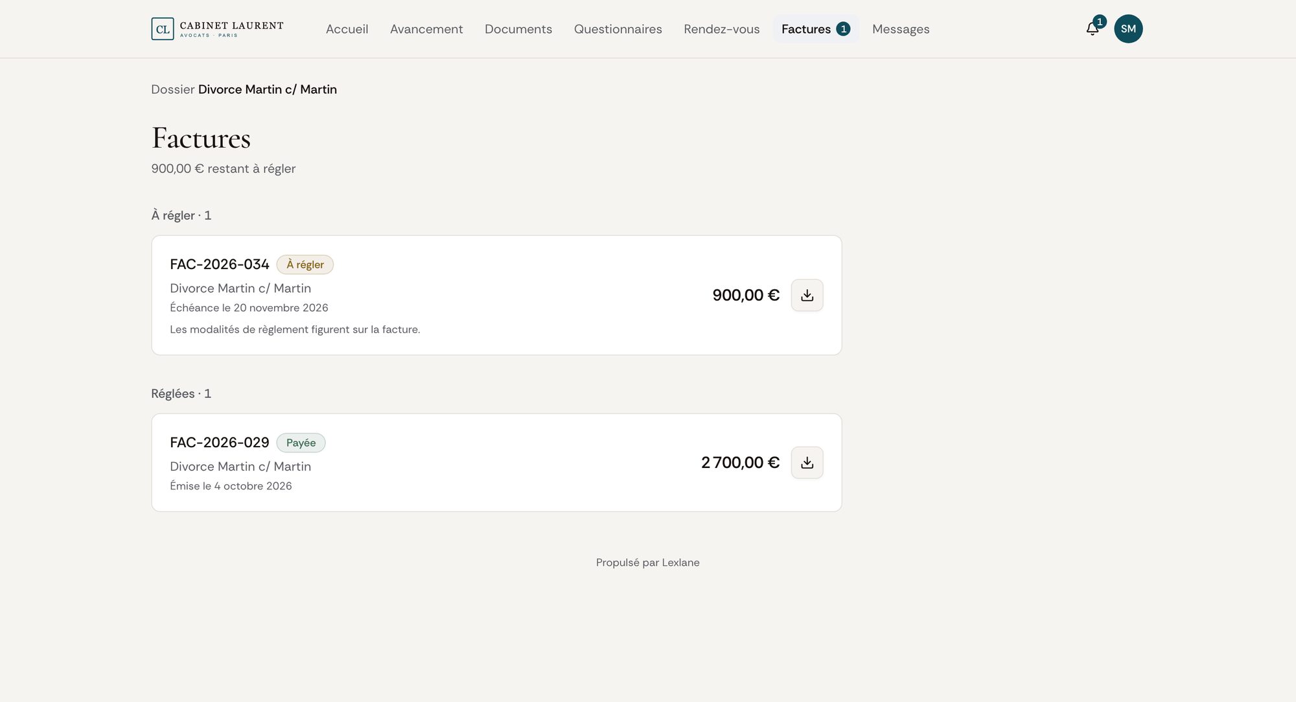Click the 2 700,00 € invoice amount
Image resolution: width=1296 pixels, height=702 pixels.
coord(740,462)
